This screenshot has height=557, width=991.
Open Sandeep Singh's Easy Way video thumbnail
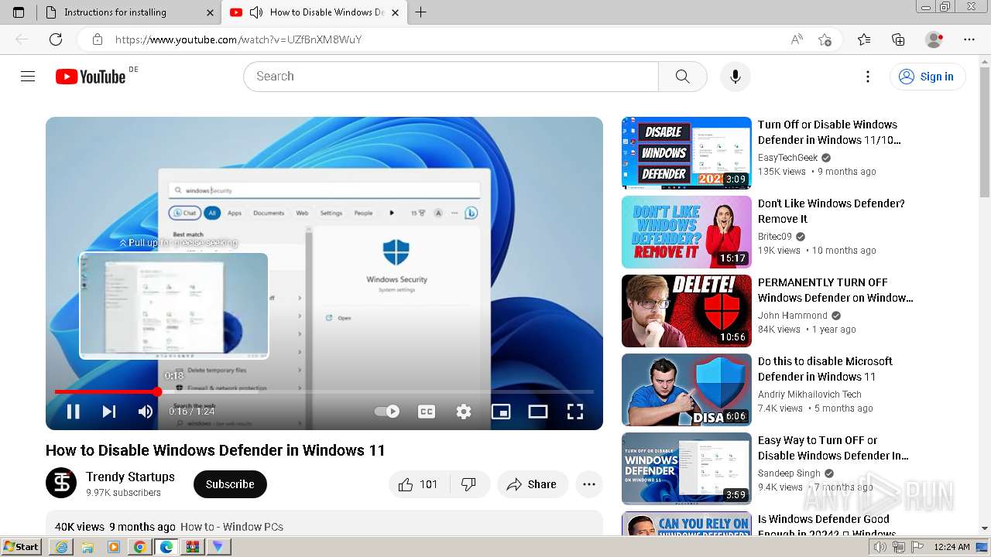click(x=687, y=469)
